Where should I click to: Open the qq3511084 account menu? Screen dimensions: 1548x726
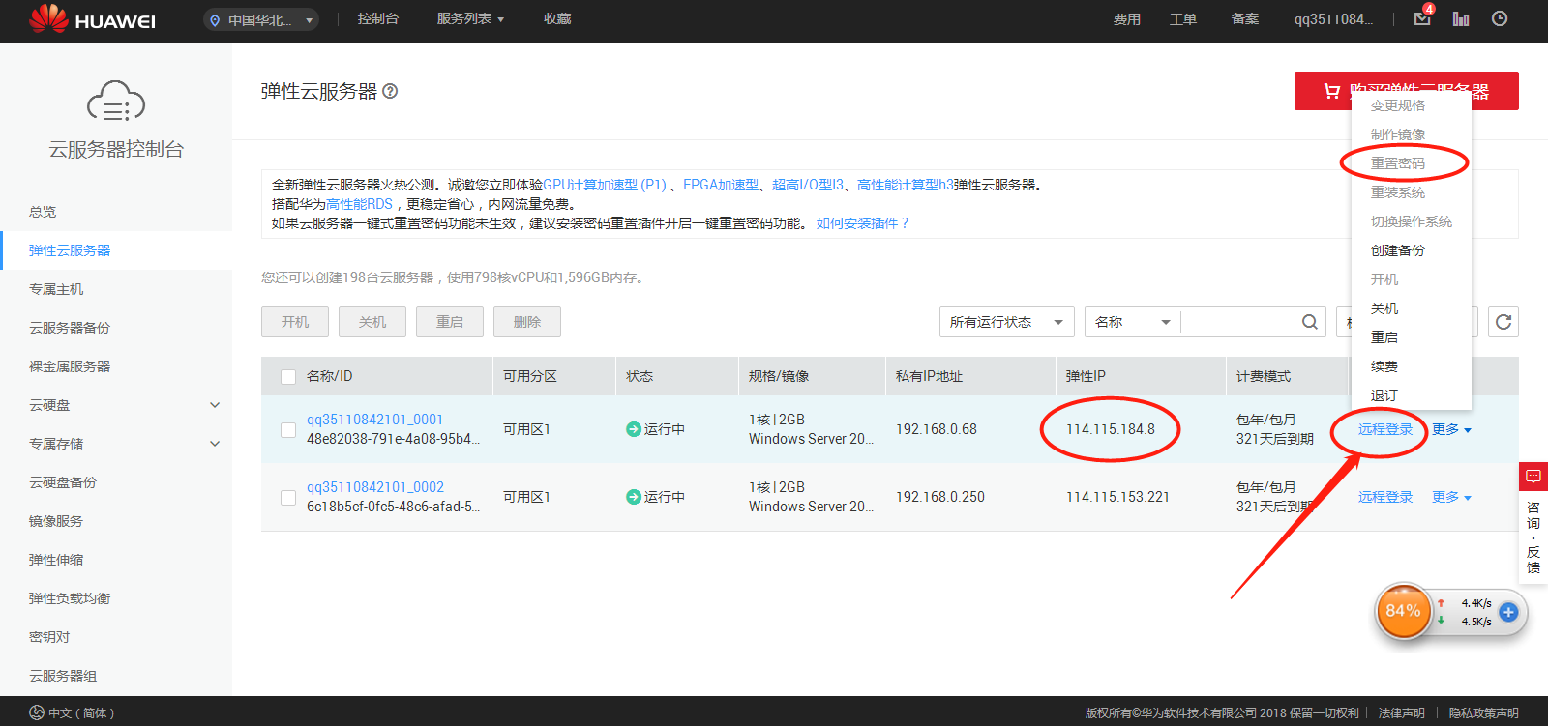[x=1333, y=19]
